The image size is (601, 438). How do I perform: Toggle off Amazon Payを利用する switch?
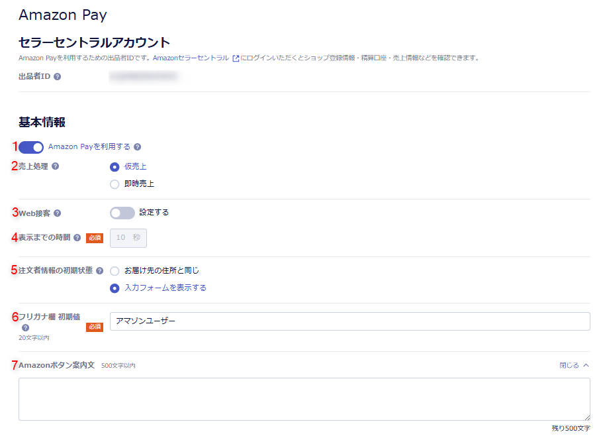pos(31,147)
